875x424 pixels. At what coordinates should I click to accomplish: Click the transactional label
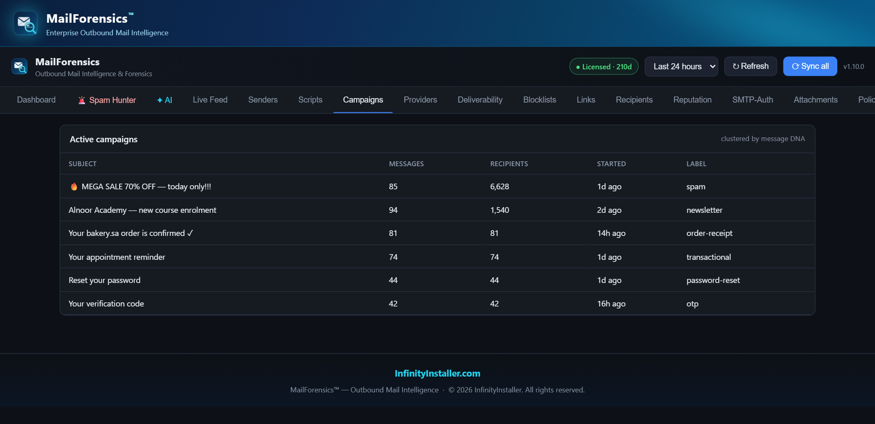(709, 257)
